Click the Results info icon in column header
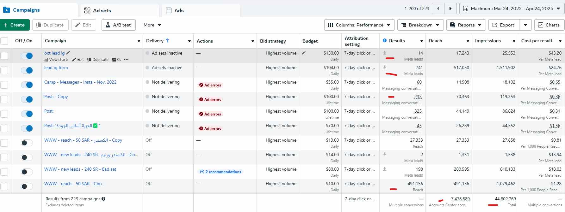The image size is (565, 212). [x=385, y=41]
